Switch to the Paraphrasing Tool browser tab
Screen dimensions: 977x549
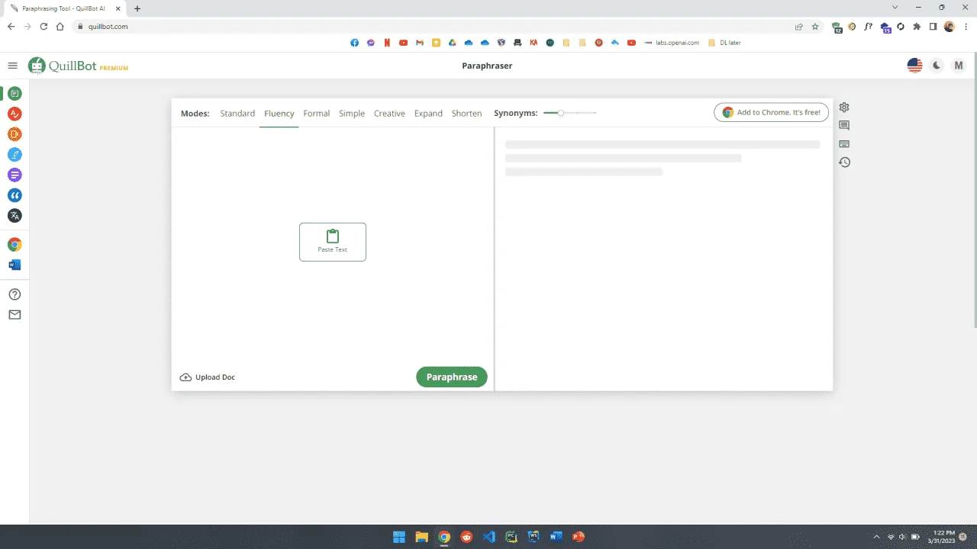[x=64, y=8]
